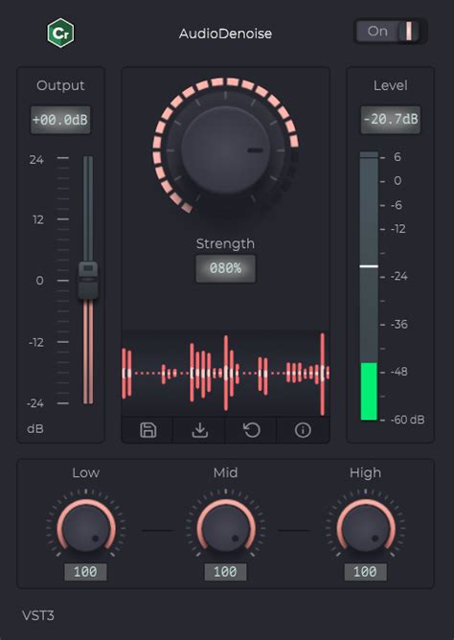Click the Low label text
Viewport: 454px width, 640px height.
[x=85, y=472]
